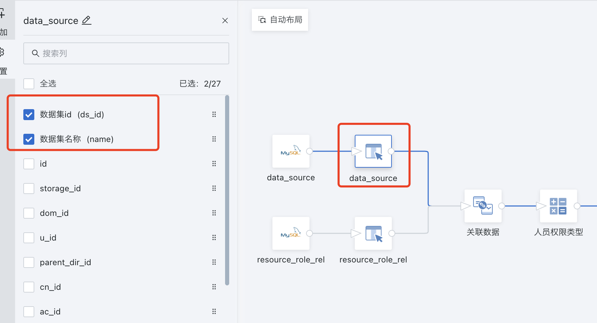
Task: Tick the parent_dir_id column checkbox
Action: pyautogui.click(x=29, y=262)
